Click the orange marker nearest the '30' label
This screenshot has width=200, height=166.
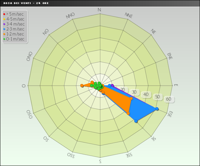131,98
